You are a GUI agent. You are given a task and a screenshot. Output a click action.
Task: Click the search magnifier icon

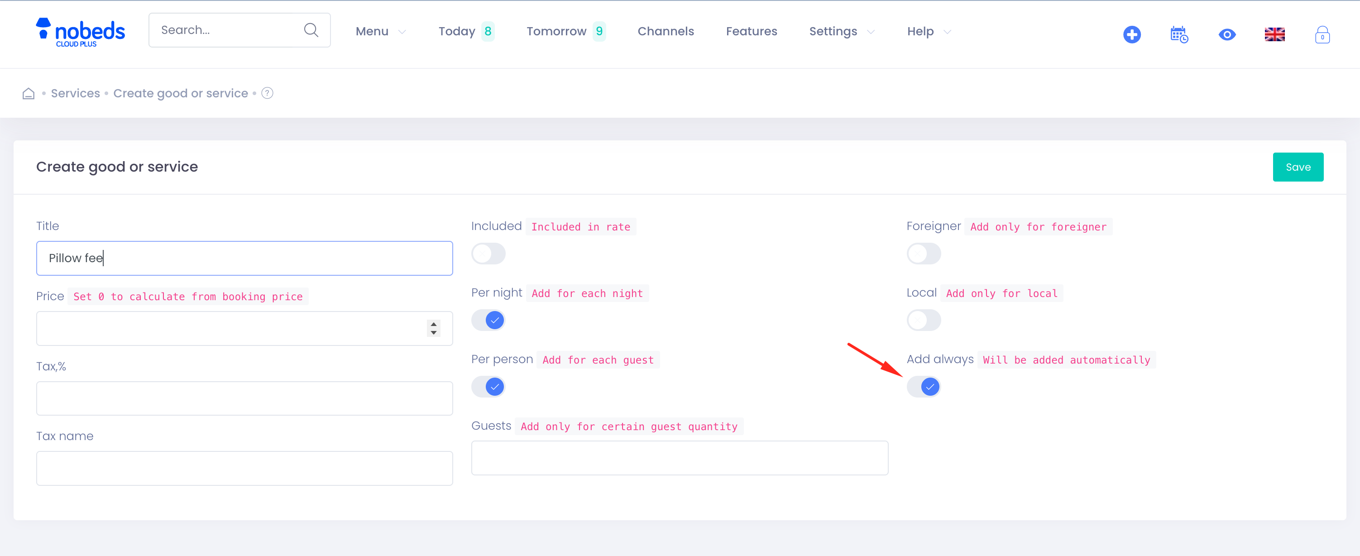click(x=311, y=30)
